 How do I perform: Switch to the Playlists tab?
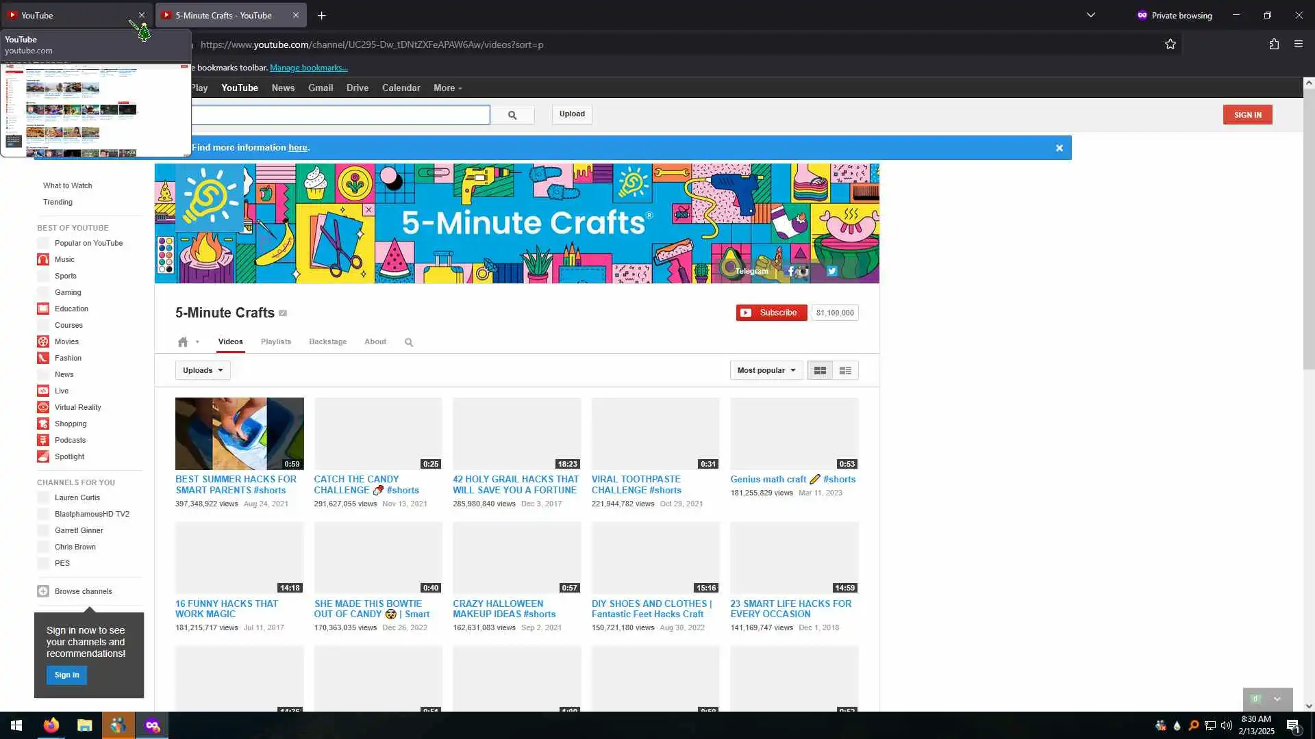[275, 342]
